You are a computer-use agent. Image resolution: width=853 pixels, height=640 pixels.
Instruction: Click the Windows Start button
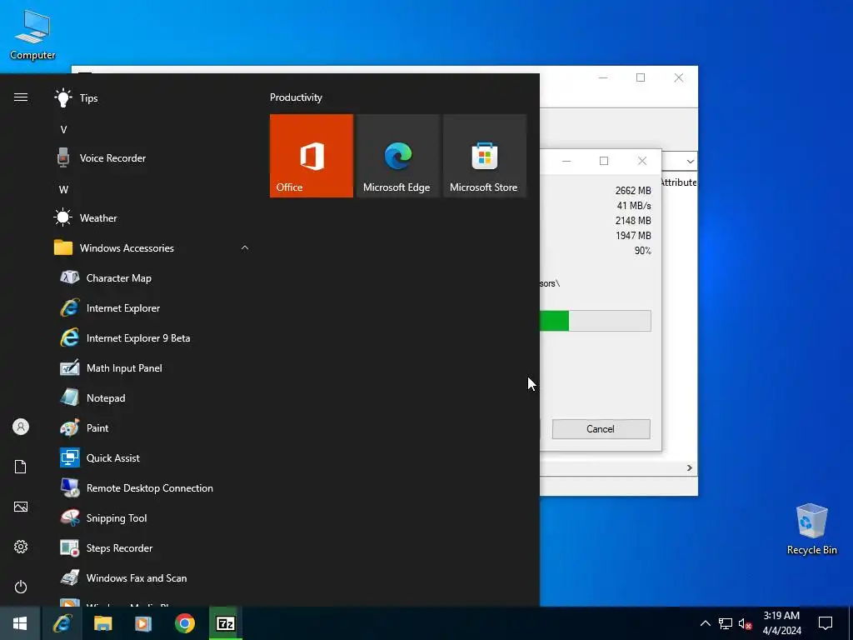click(x=20, y=623)
